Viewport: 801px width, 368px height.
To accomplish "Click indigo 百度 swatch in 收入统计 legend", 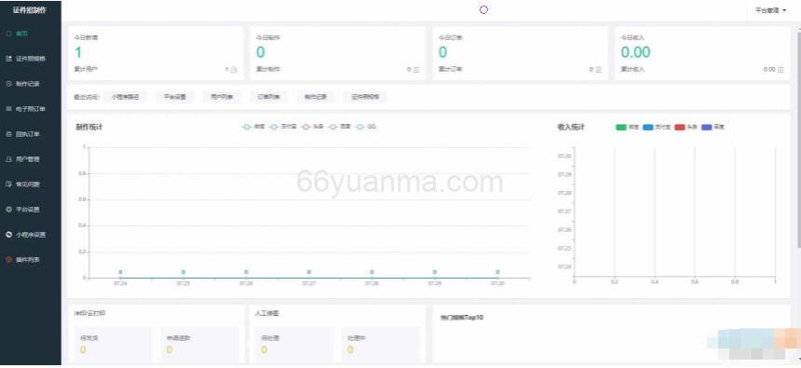I will pos(708,127).
